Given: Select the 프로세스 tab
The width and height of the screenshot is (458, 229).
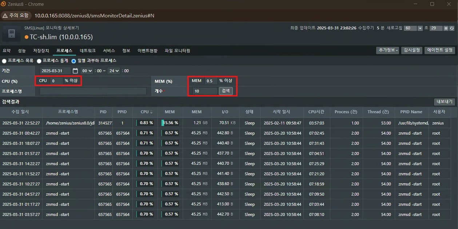Looking at the screenshot, I should pyautogui.click(x=64, y=51).
